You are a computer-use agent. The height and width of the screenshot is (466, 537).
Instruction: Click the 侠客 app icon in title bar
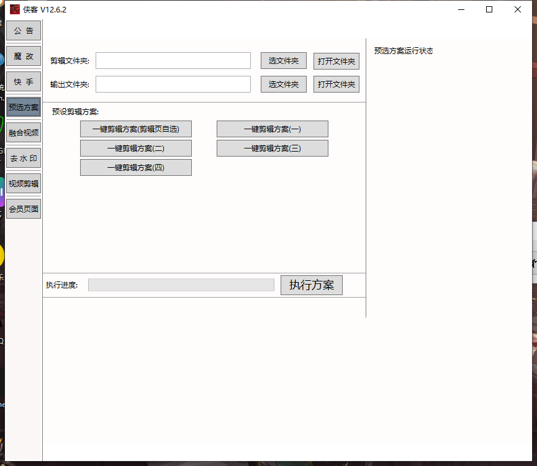point(15,9)
